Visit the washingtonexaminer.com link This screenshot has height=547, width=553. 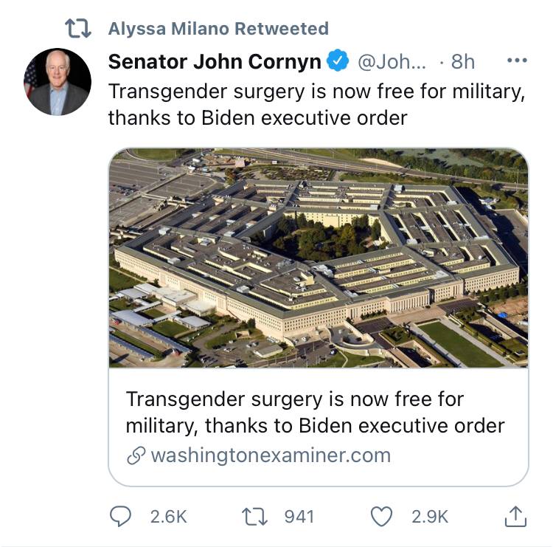[270, 455]
